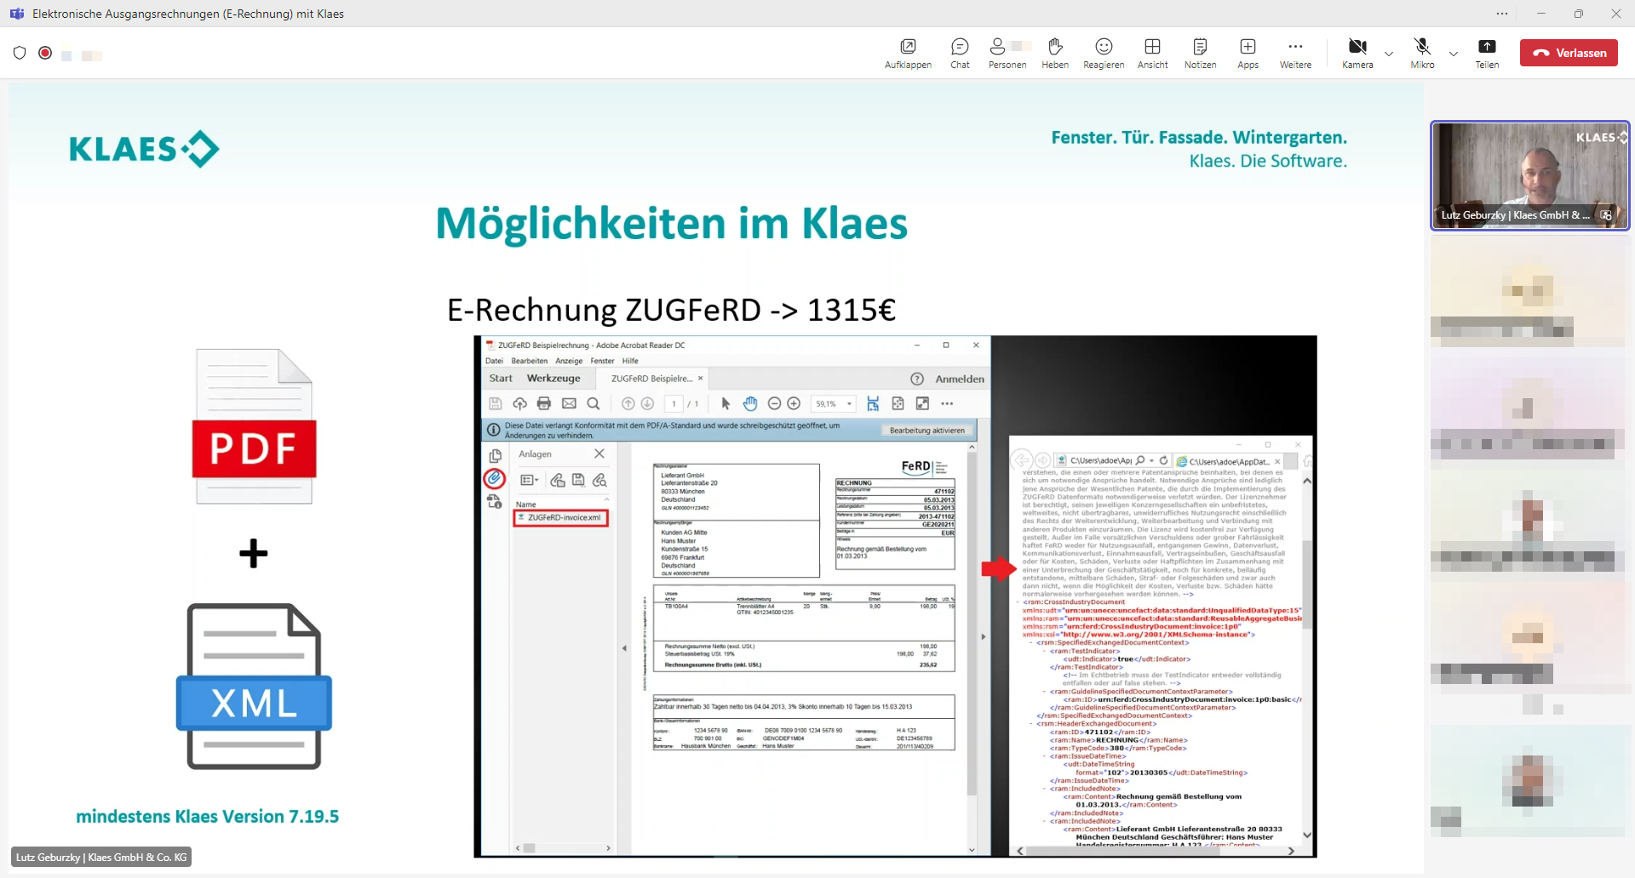Open meeting Notizen
The image size is (1635, 878).
point(1200,53)
